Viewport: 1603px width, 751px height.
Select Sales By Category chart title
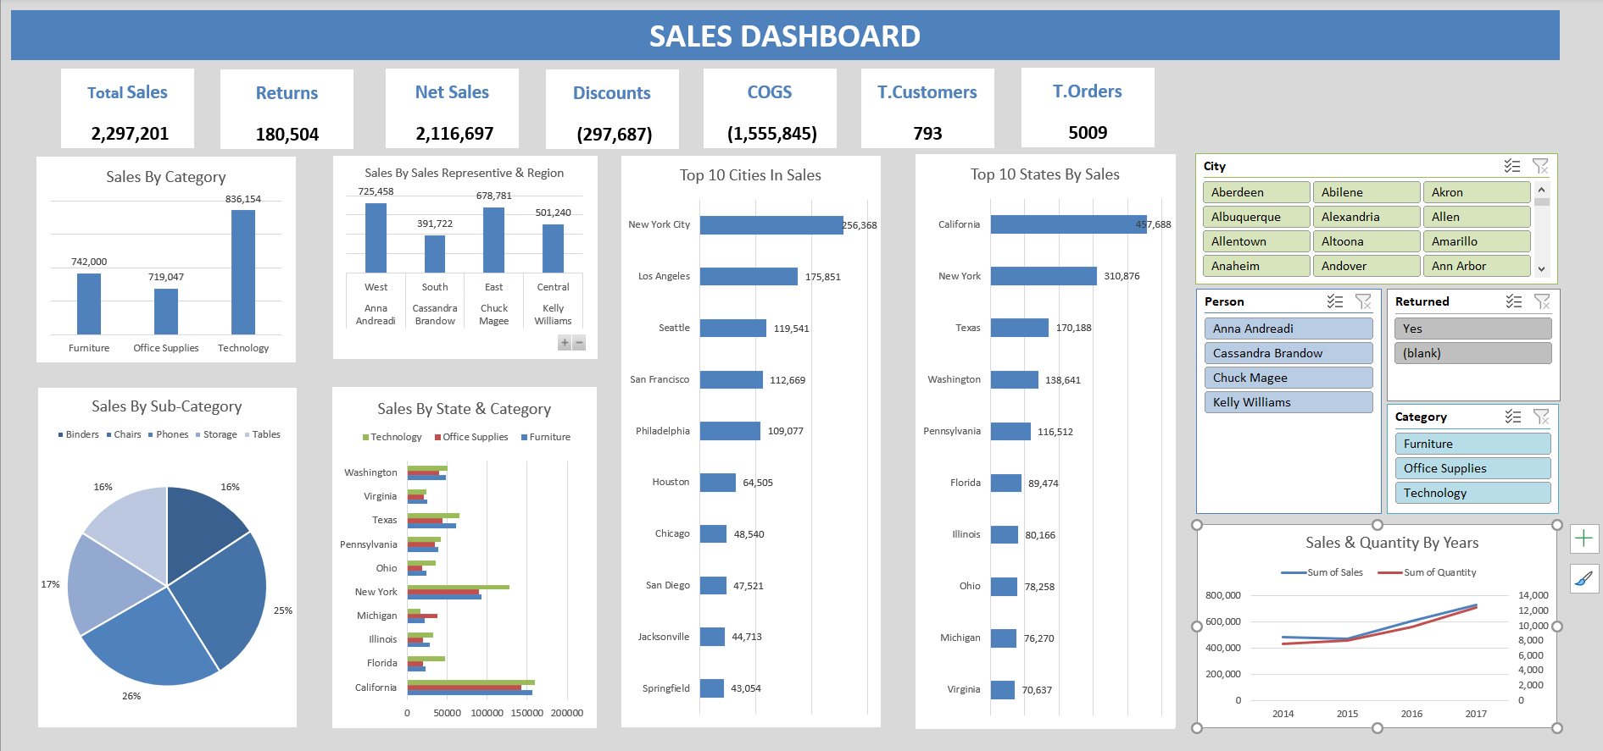[166, 177]
